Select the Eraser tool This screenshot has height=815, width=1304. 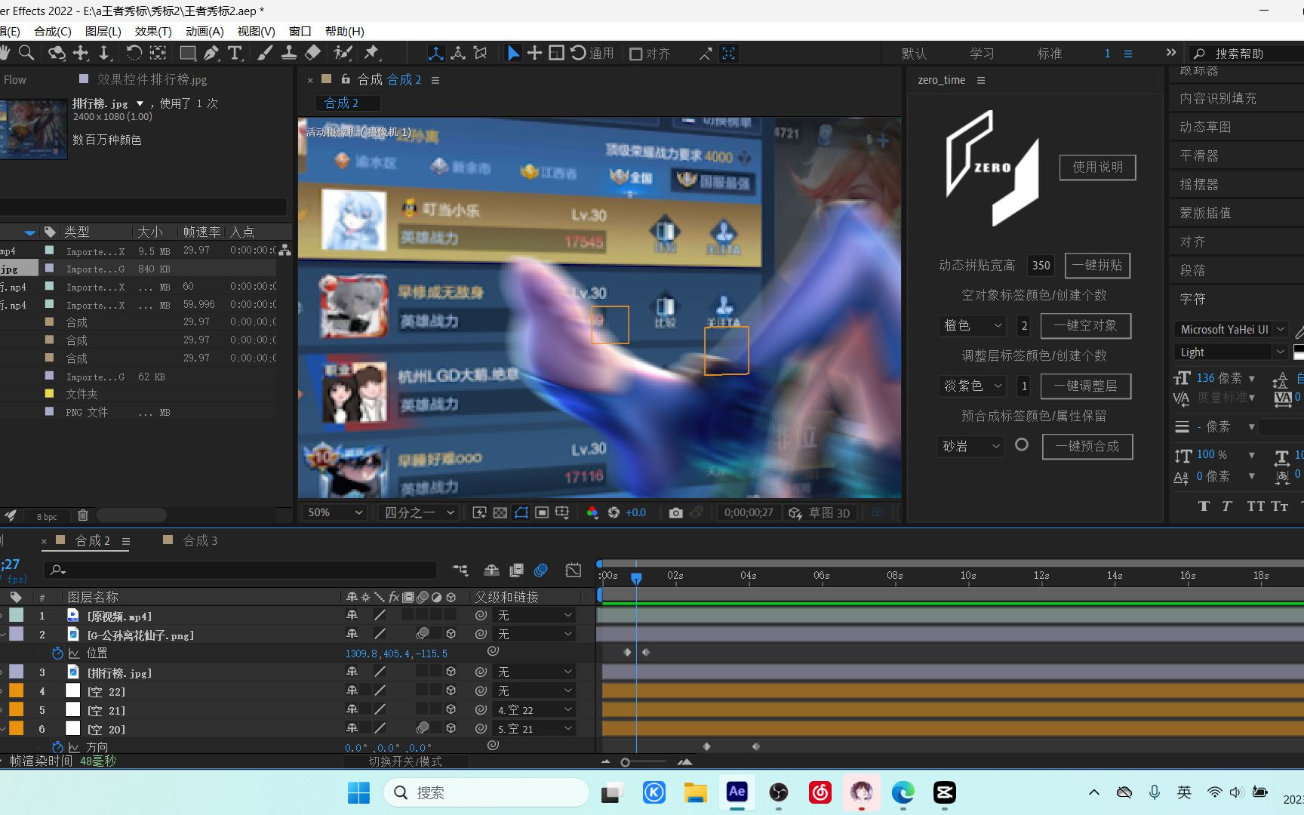pyautogui.click(x=312, y=53)
